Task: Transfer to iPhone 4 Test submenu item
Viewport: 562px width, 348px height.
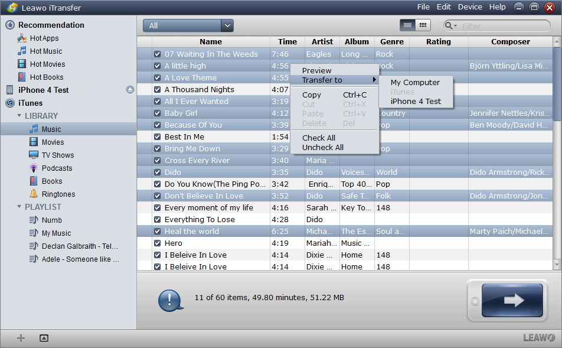Action: click(416, 101)
